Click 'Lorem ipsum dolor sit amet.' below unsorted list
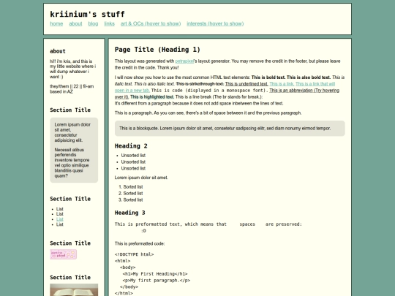 (141, 178)
